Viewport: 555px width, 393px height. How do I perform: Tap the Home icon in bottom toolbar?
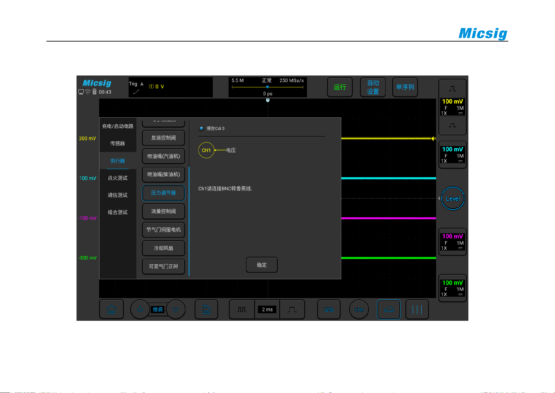click(x=111, y=309)
